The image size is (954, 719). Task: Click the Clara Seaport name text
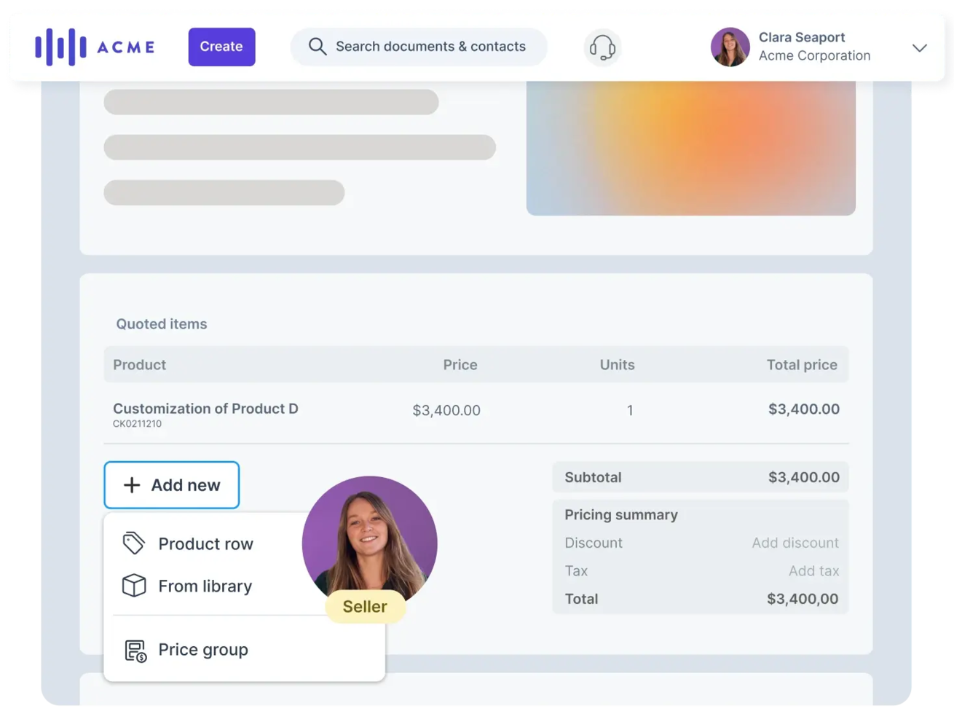(802, 37)
